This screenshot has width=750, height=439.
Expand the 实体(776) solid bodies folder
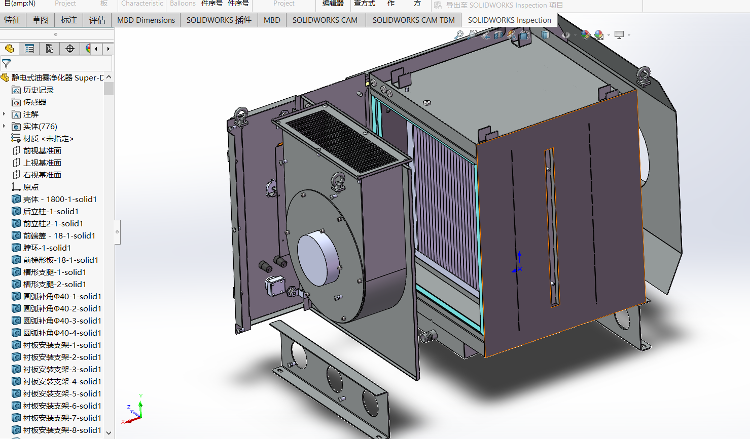coord(4,127)
